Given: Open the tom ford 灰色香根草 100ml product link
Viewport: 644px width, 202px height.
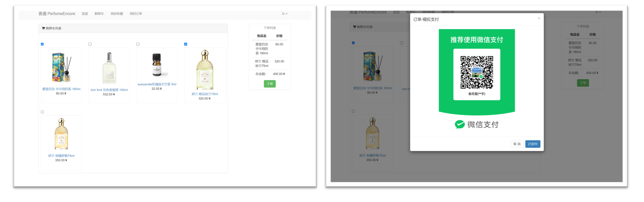Looking at the screenshot, I should point(109,90).
